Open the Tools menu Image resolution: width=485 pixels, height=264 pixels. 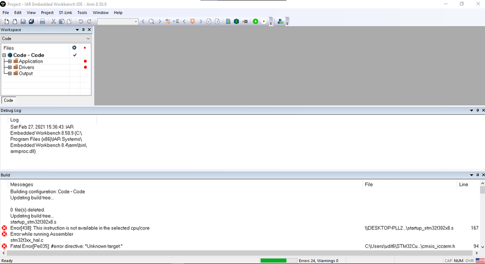click(x=82, y=13)
